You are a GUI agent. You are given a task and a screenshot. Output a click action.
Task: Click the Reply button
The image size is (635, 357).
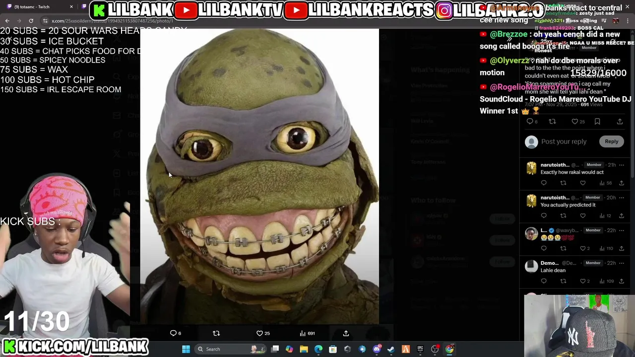point(611,142)
